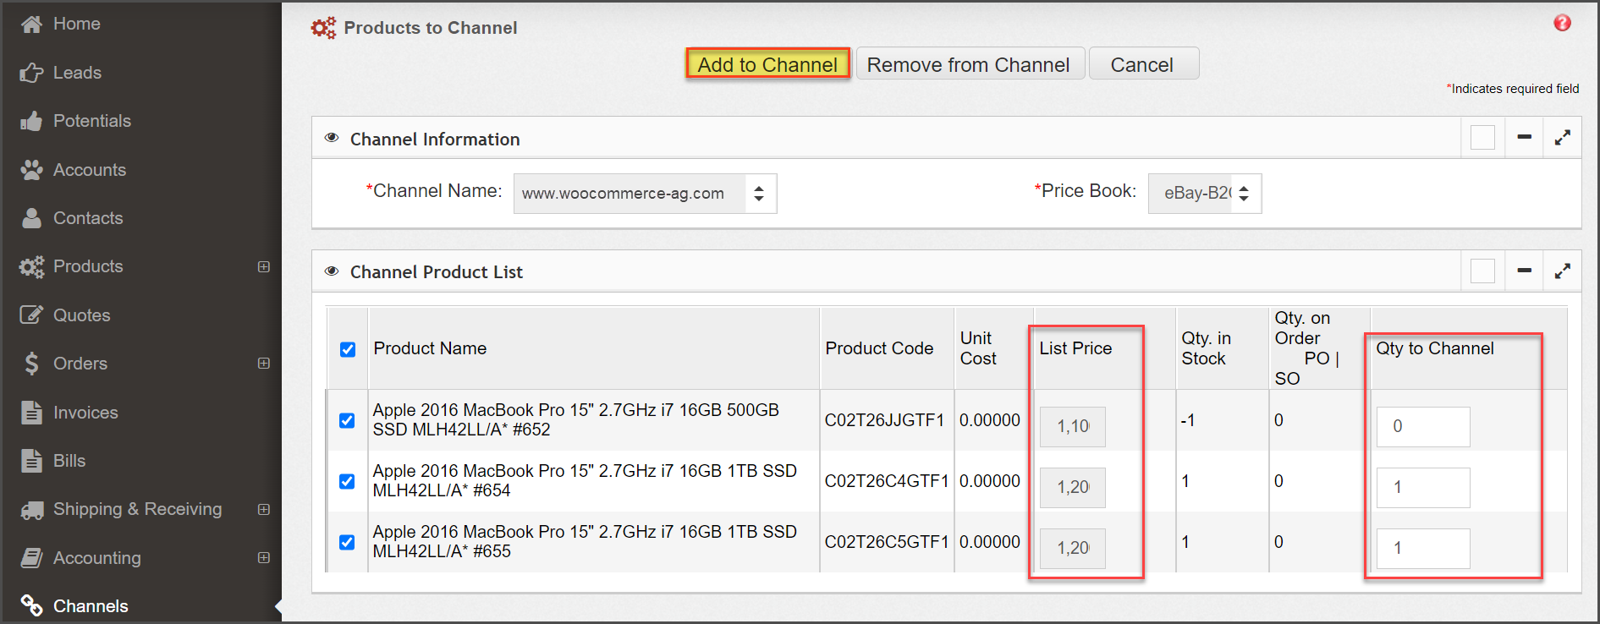Uncheck the MacBook Pro #654 row checkbox
1600x624 pixels.
(x=347, y=481)
